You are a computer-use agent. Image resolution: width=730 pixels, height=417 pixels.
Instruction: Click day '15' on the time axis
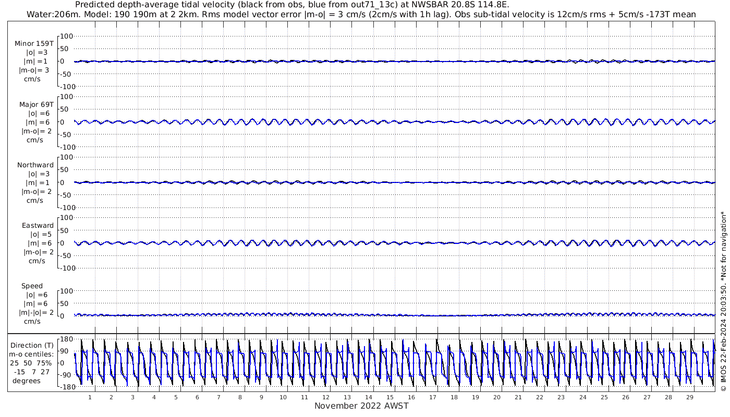(390, 397)
